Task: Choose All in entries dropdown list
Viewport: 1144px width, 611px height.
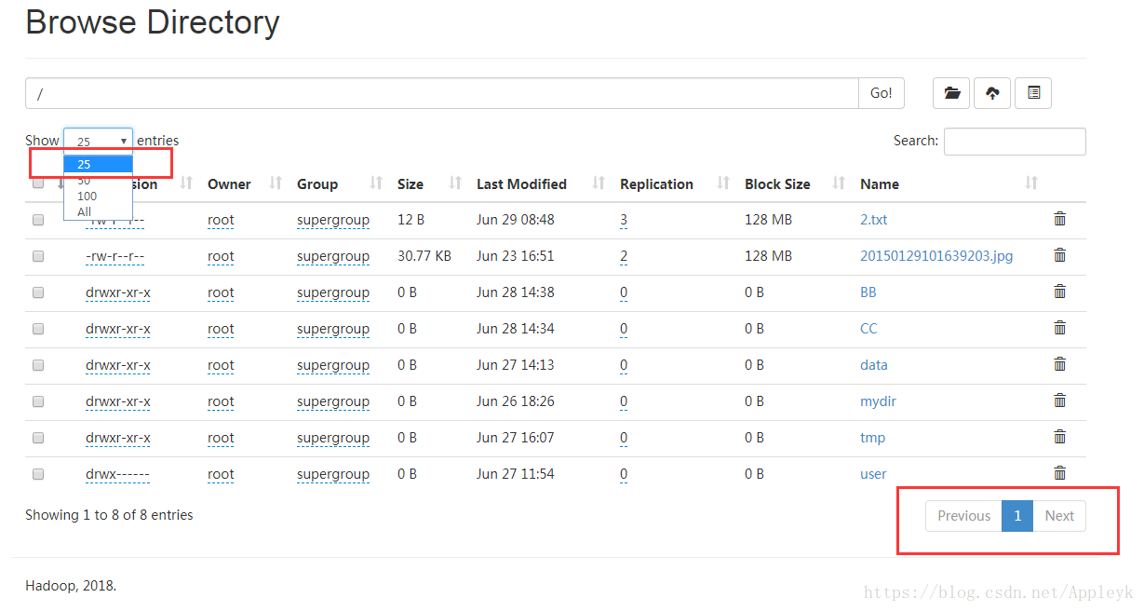Action: coord(99,211)
